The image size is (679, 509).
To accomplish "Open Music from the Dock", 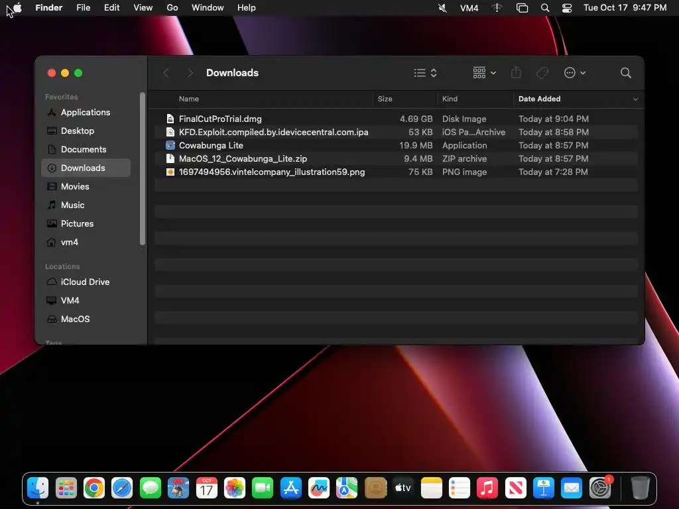I will pos(487,488).
